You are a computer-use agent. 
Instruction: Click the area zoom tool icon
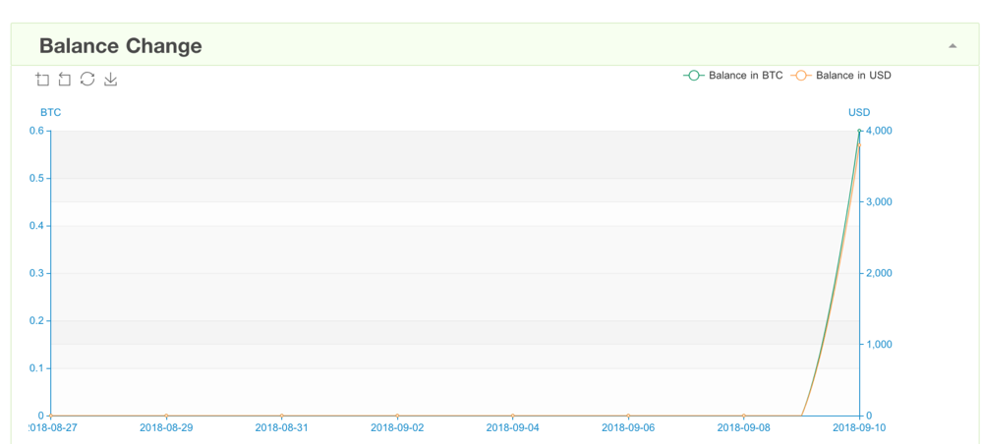point(42,79)
